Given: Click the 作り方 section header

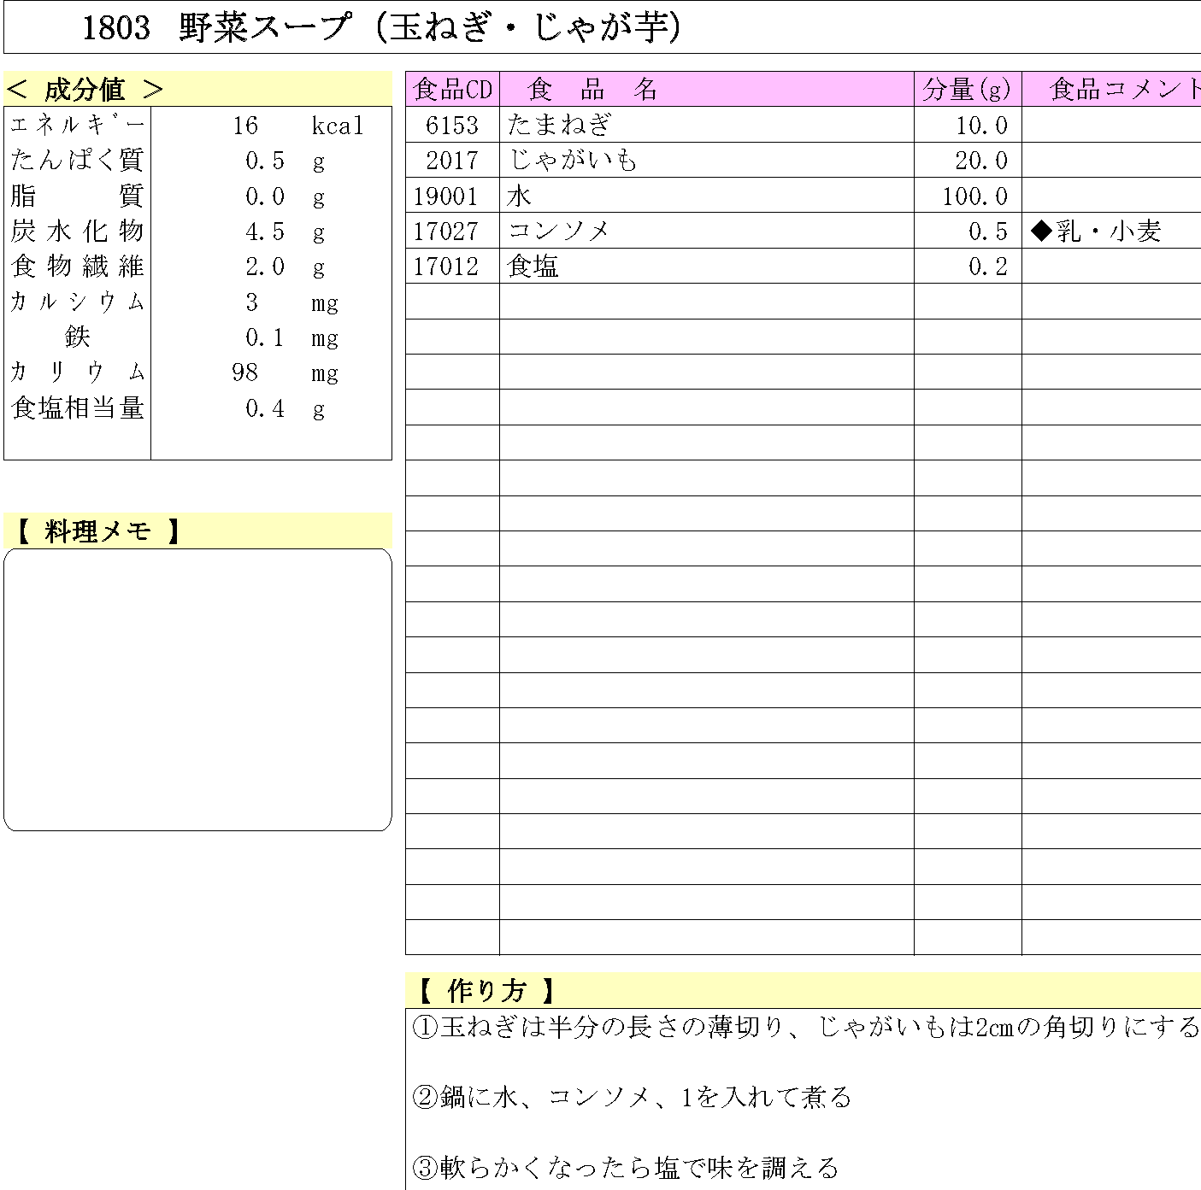Looking at the screenshot, I should pos(486,991).
